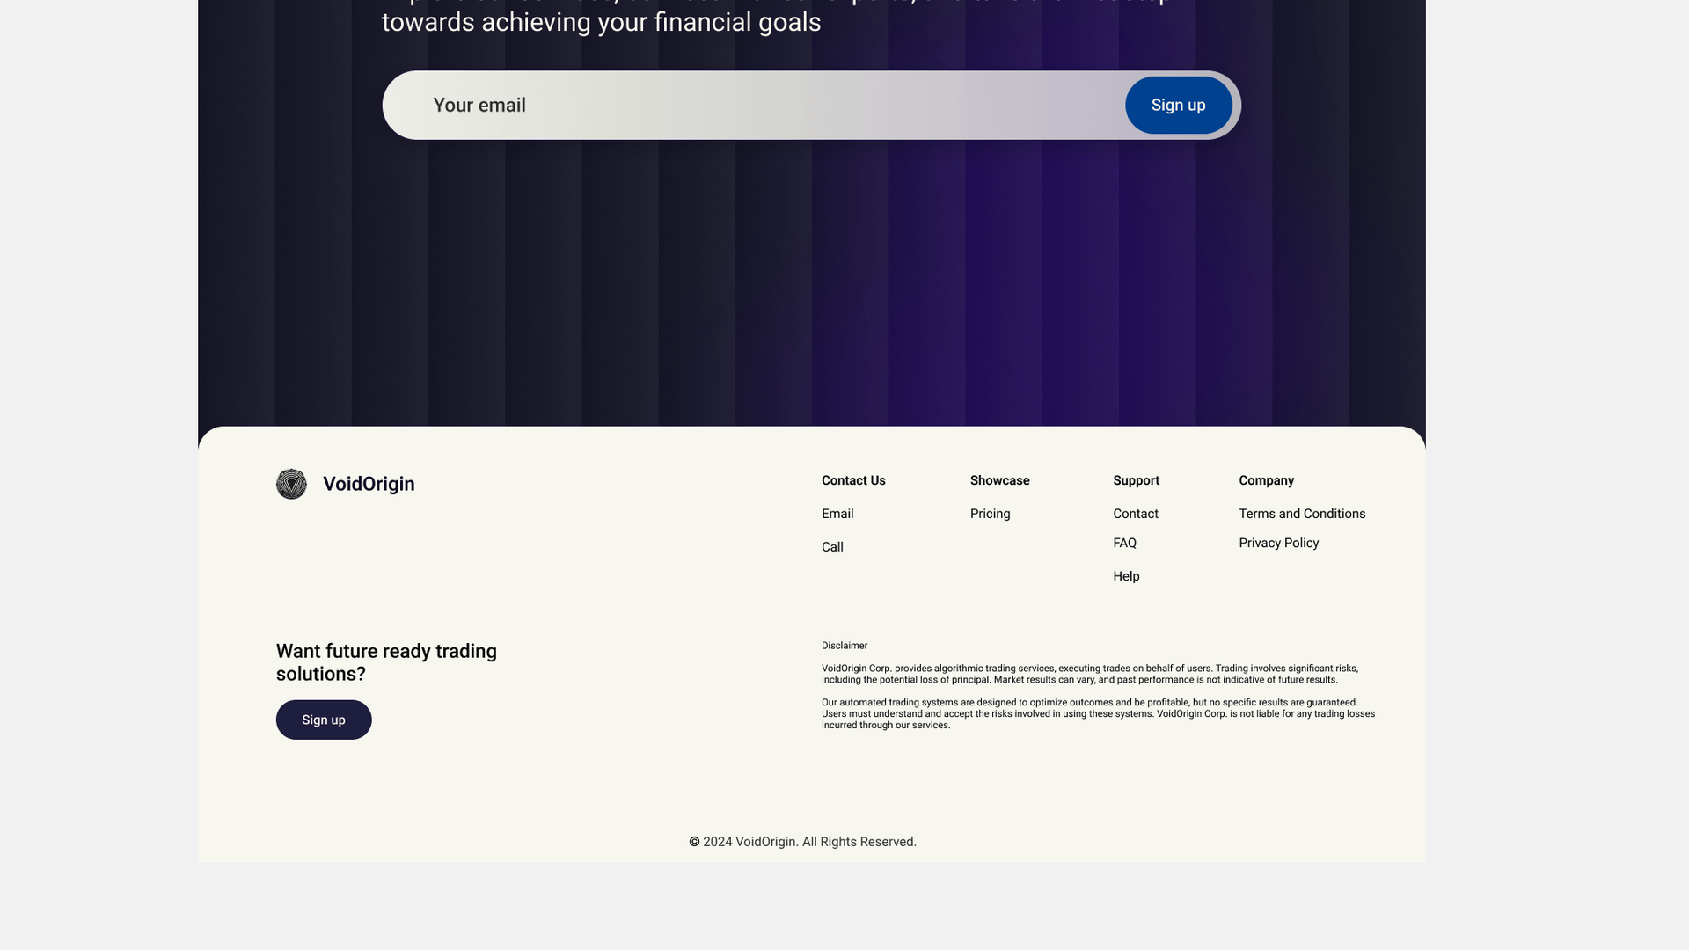The image size is (1689, 950).
Task: Click the Showcase column heading
Action: pyautogui.click(x=999, y=480)
